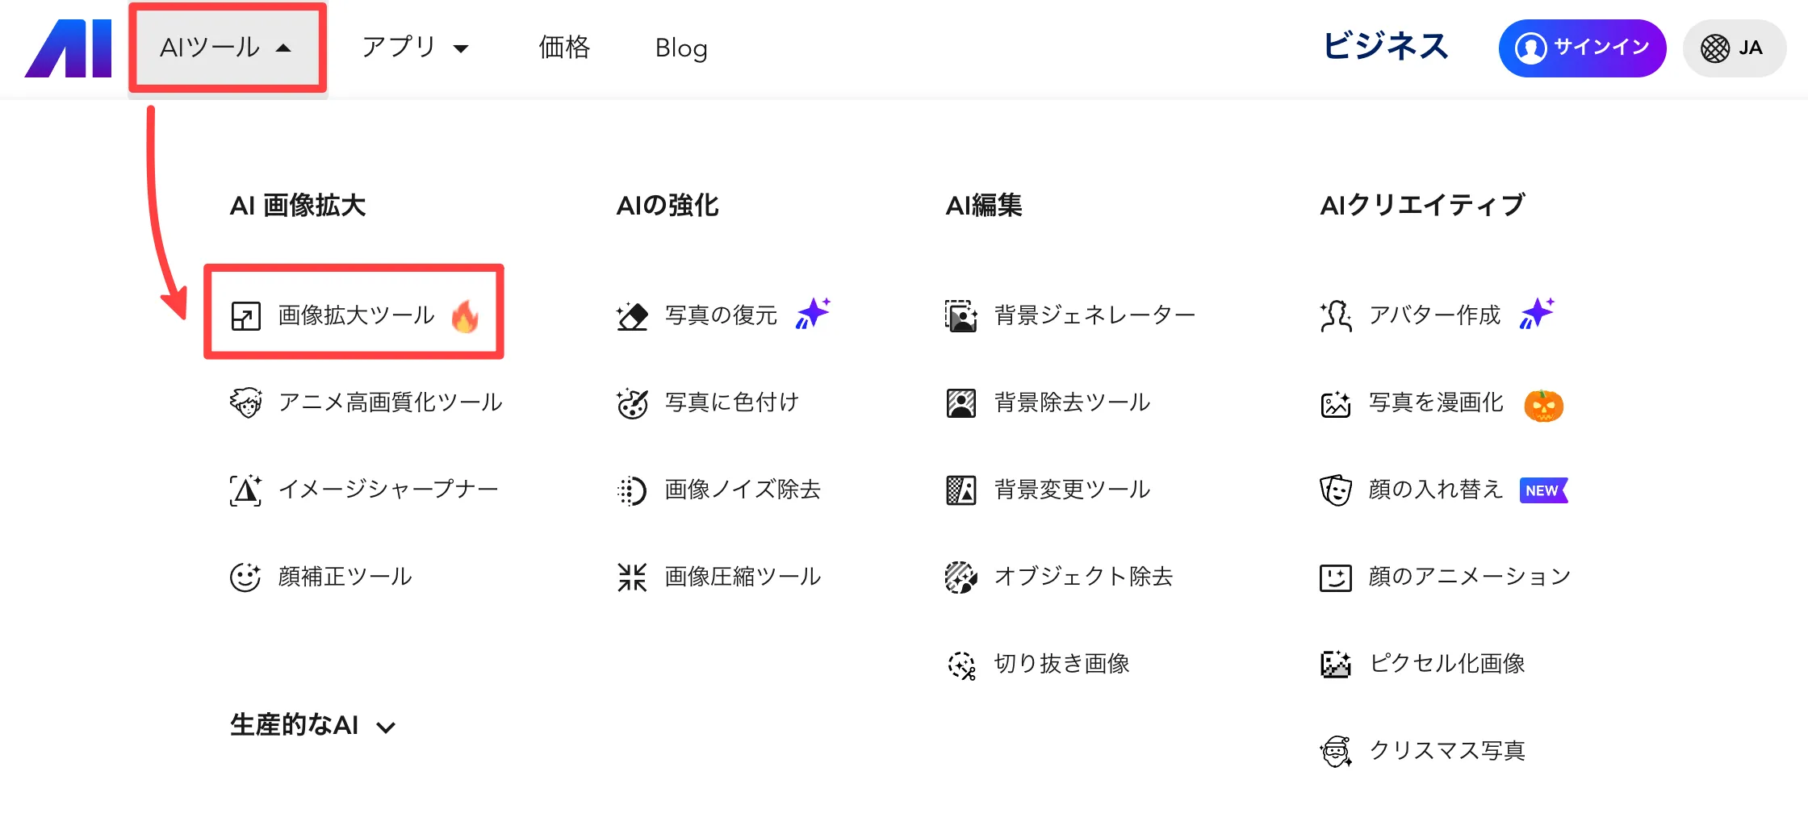Click the オブジェクト除去 icon
This screenshot has height=813, width=1808.
(x=960, y=577)
